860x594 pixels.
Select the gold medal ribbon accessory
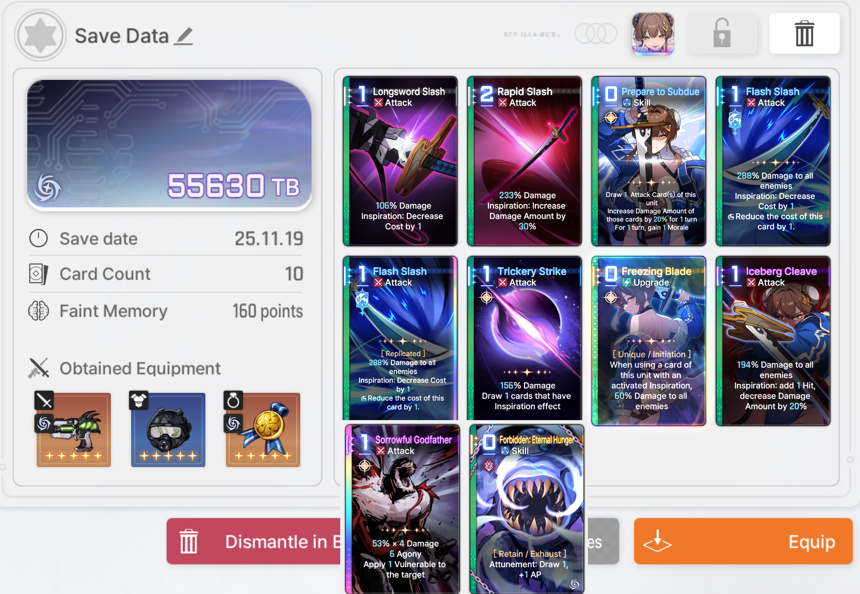263,430
